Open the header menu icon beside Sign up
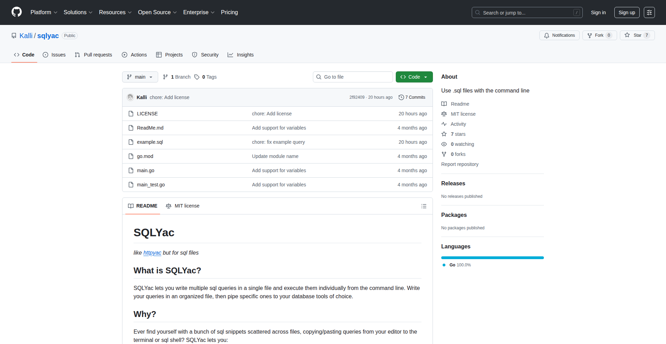Viewport: 666px width, 344px height. coord(649,12)
